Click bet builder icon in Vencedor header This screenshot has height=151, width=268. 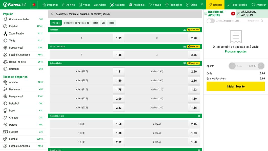(185, 30)
